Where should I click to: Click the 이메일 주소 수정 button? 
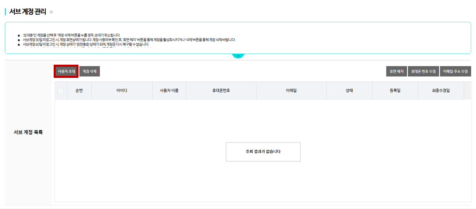(455, 71)
